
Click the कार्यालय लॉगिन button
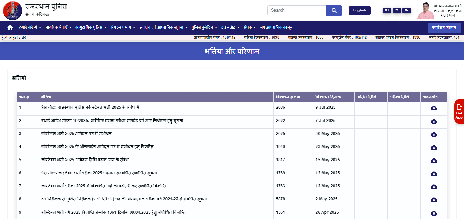(444, 28)
